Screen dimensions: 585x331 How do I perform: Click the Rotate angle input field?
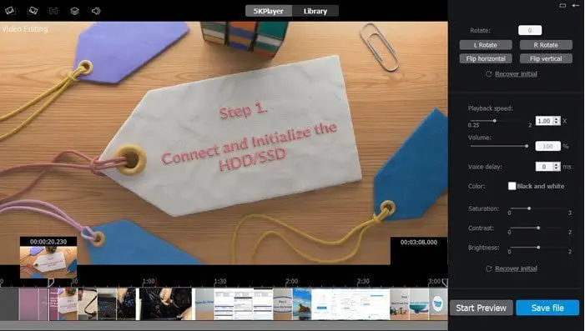[x=530, y=30]
